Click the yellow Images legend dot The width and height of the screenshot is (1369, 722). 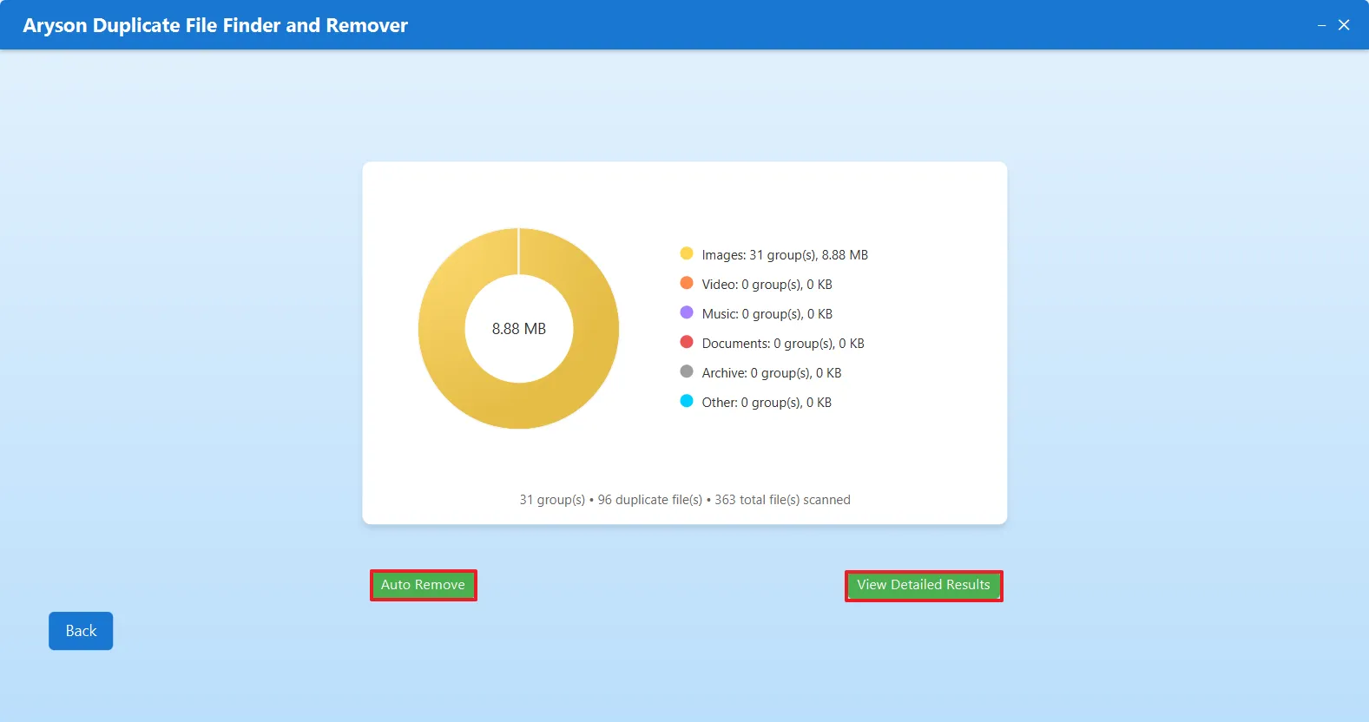(x=687, y=253)
